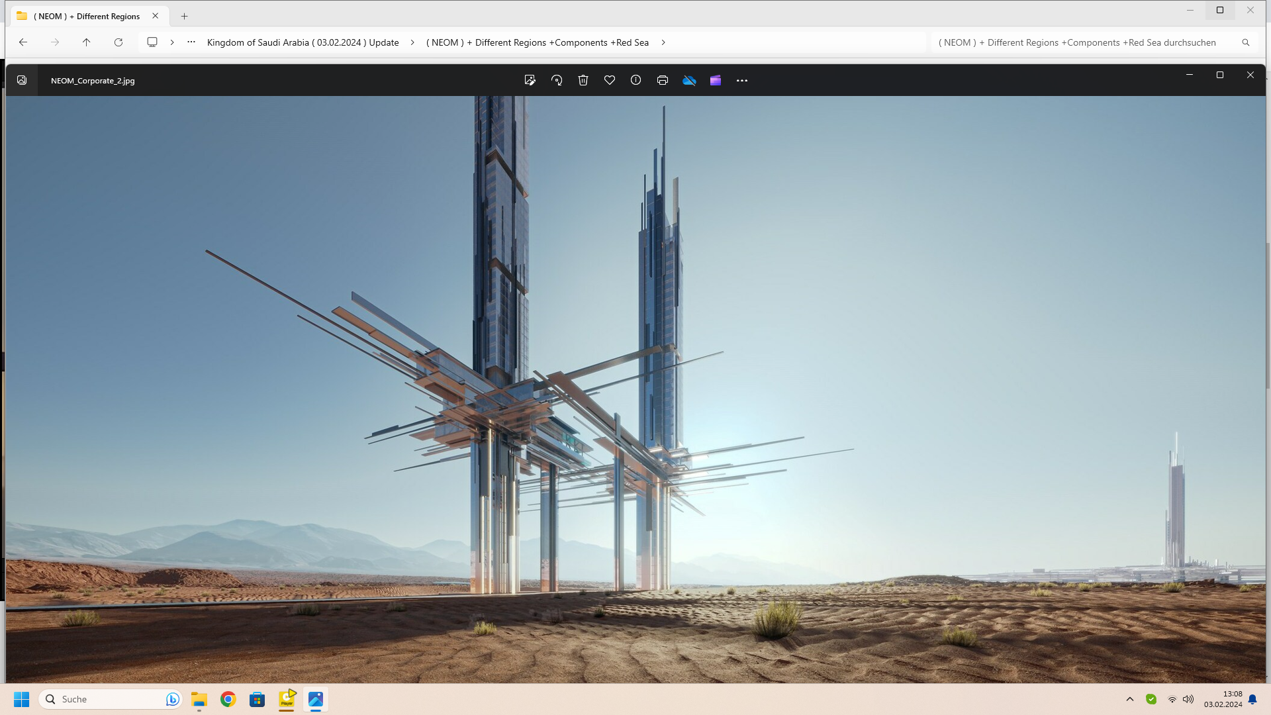Image resolution: width=1271 pixels, height=715 pixels.
Task: Maximize the Photos viewer window
Action: coord(1220,75)
